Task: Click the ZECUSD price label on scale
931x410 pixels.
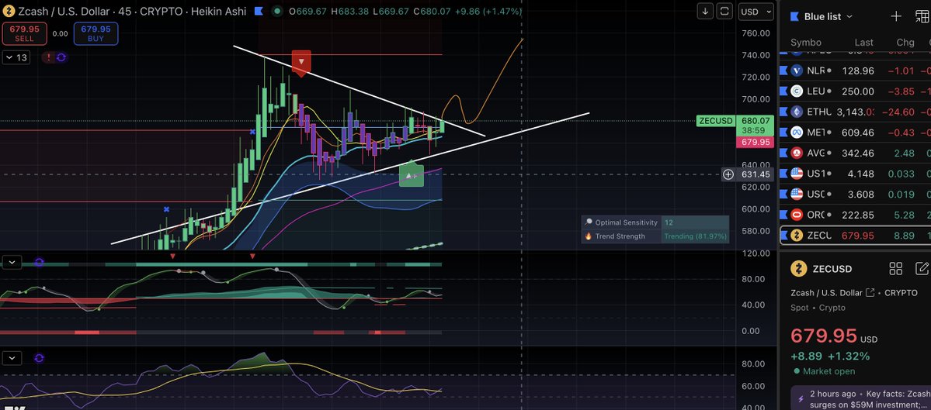Action: pyautogui.click(x=714, y=121)
